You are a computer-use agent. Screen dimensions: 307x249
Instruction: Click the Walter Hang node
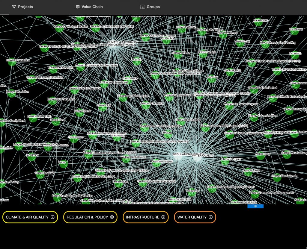pyautogui.click(x=261, y=156)
